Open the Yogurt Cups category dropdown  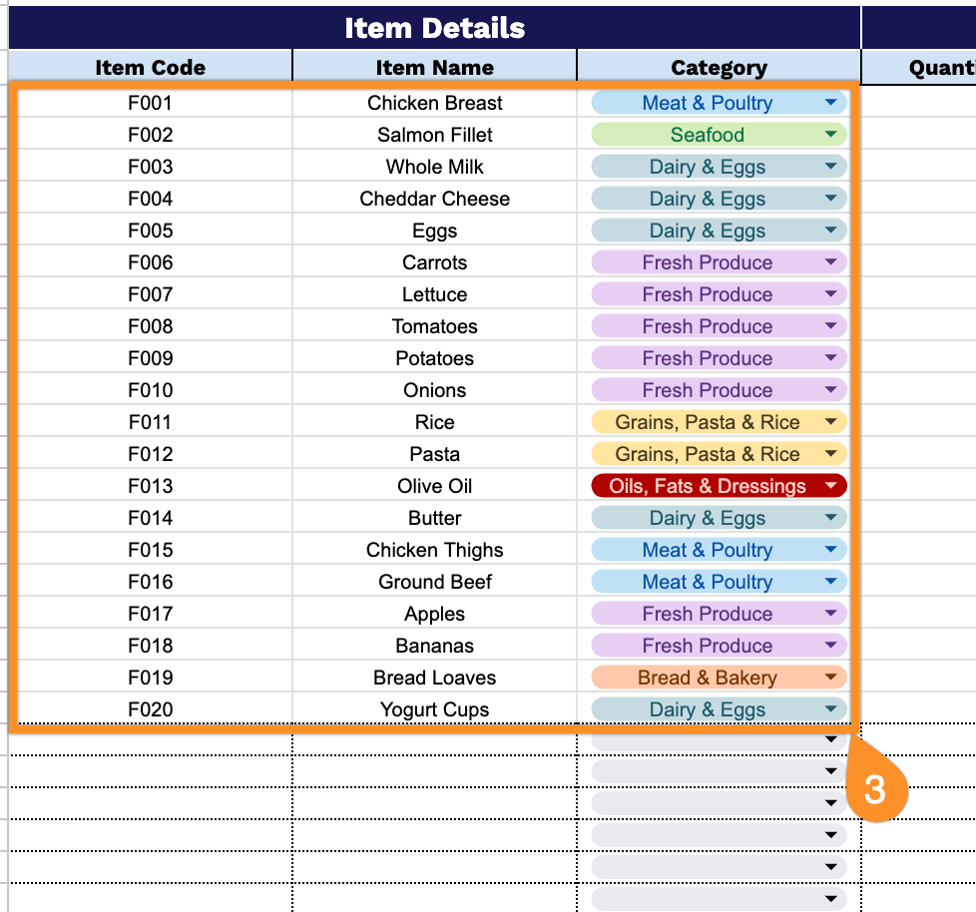click(830, 709)
